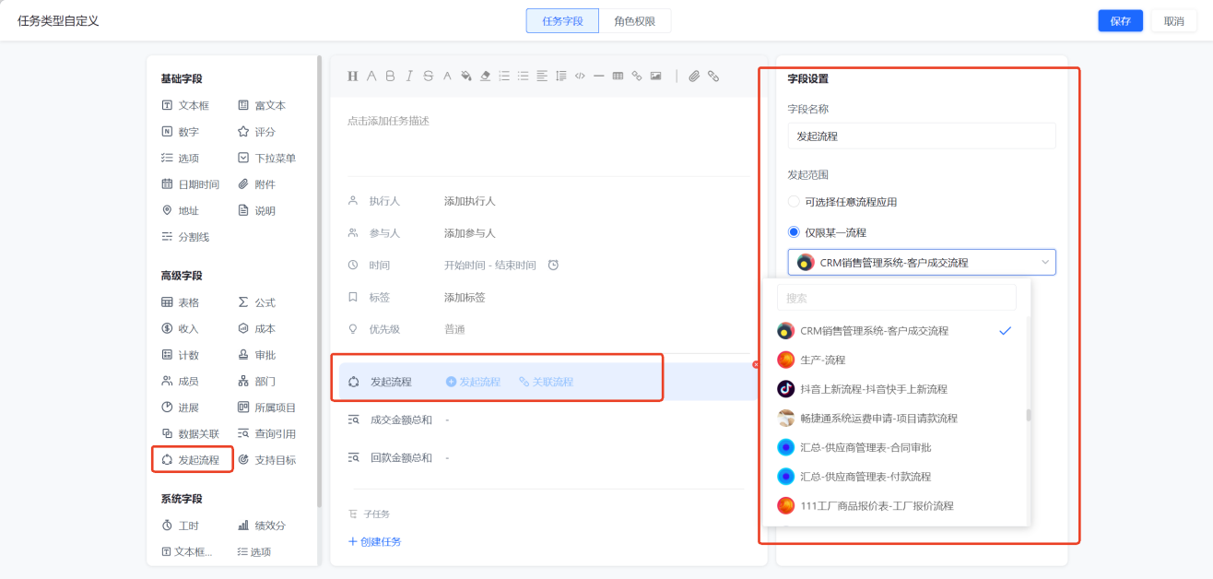Click the reminder clock icon beside time
Viewport: 1213px width, 579px height.
553,266
